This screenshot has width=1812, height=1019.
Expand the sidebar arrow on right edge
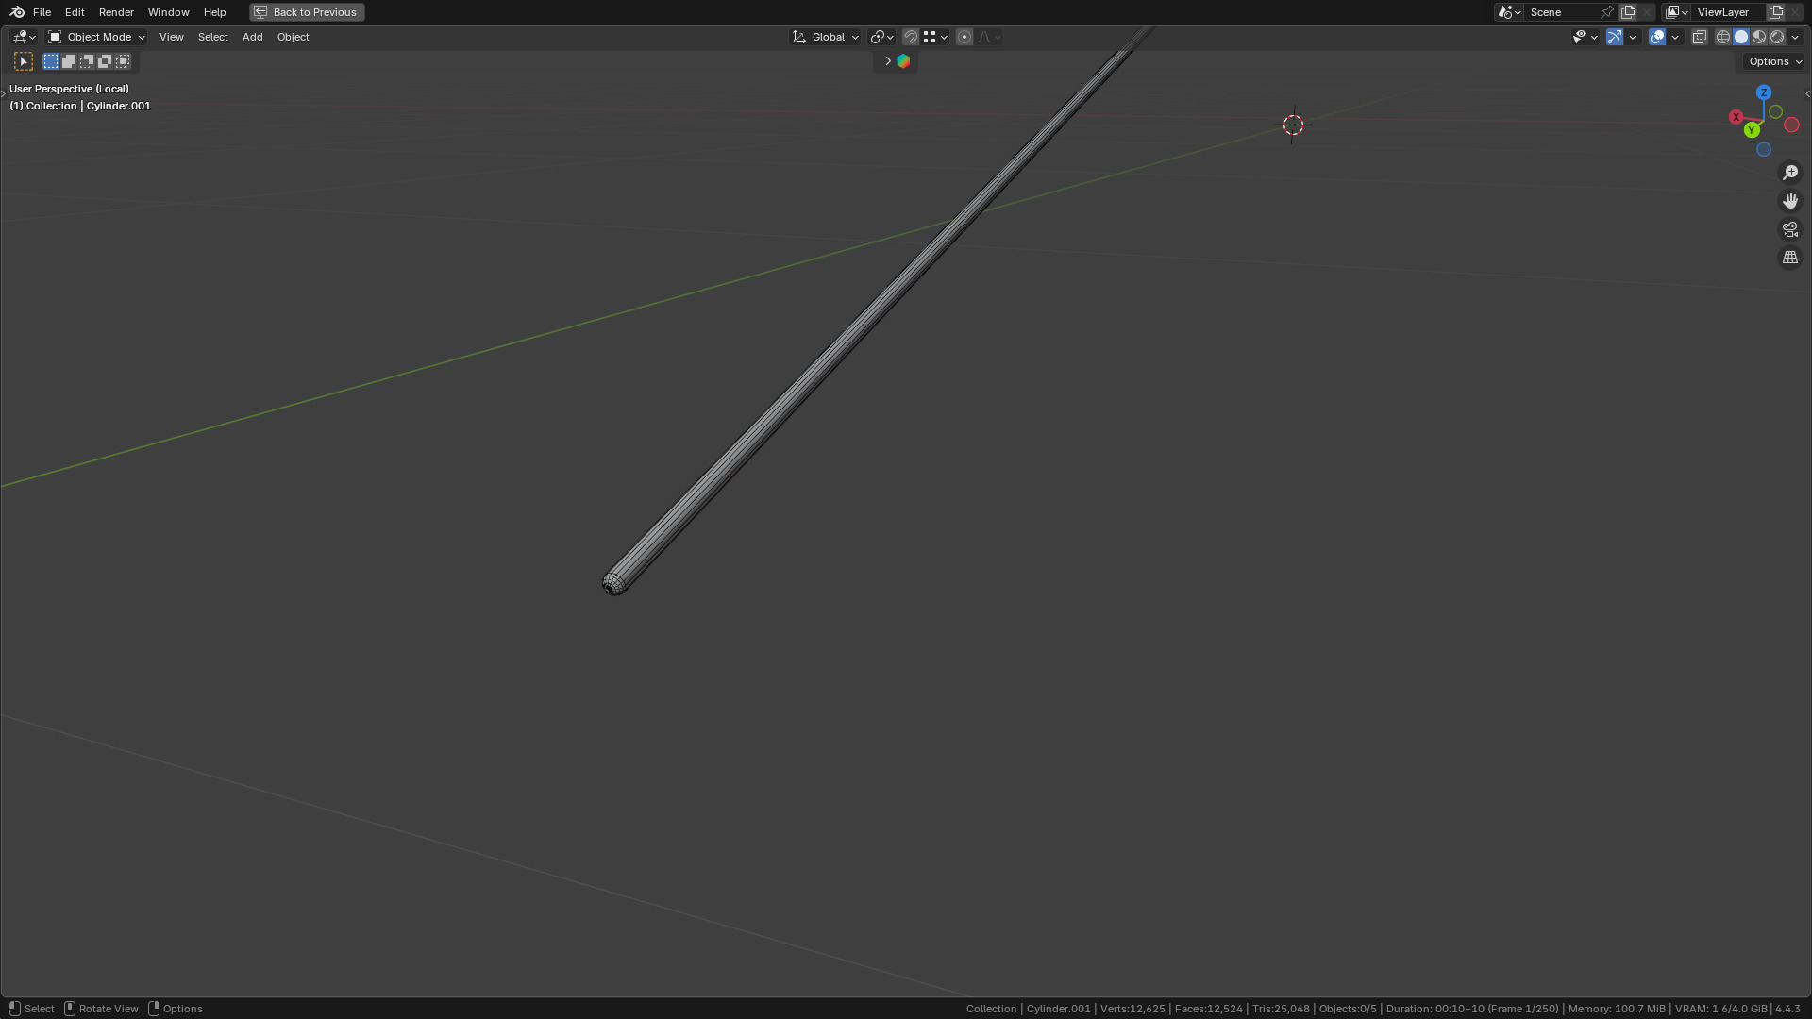(x=1807, y=93)
